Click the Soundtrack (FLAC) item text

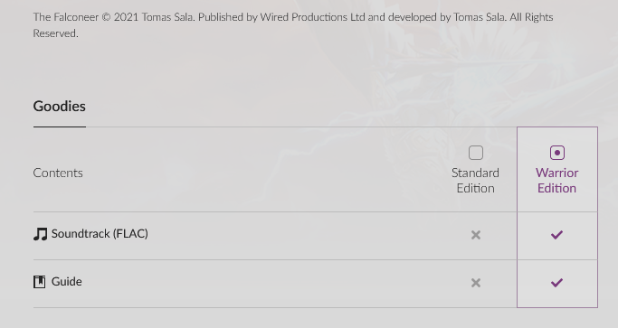coord(100,234)
